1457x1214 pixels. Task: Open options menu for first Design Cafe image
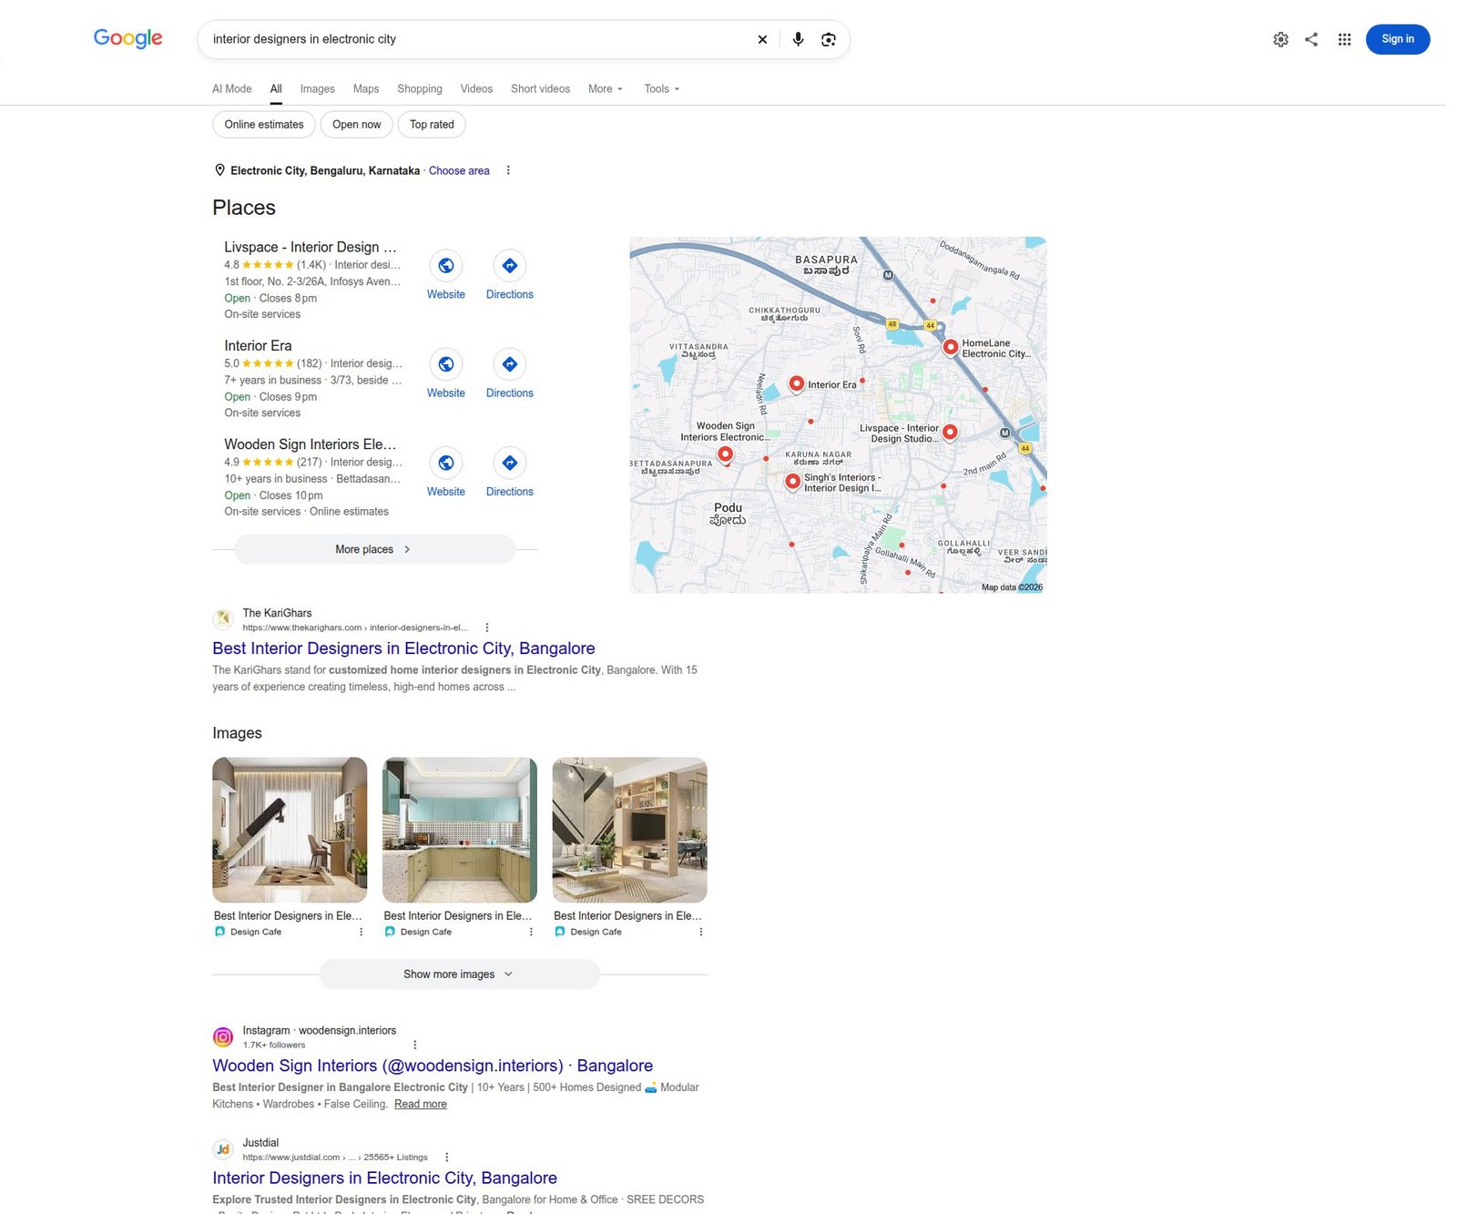[x=362, y=932]
